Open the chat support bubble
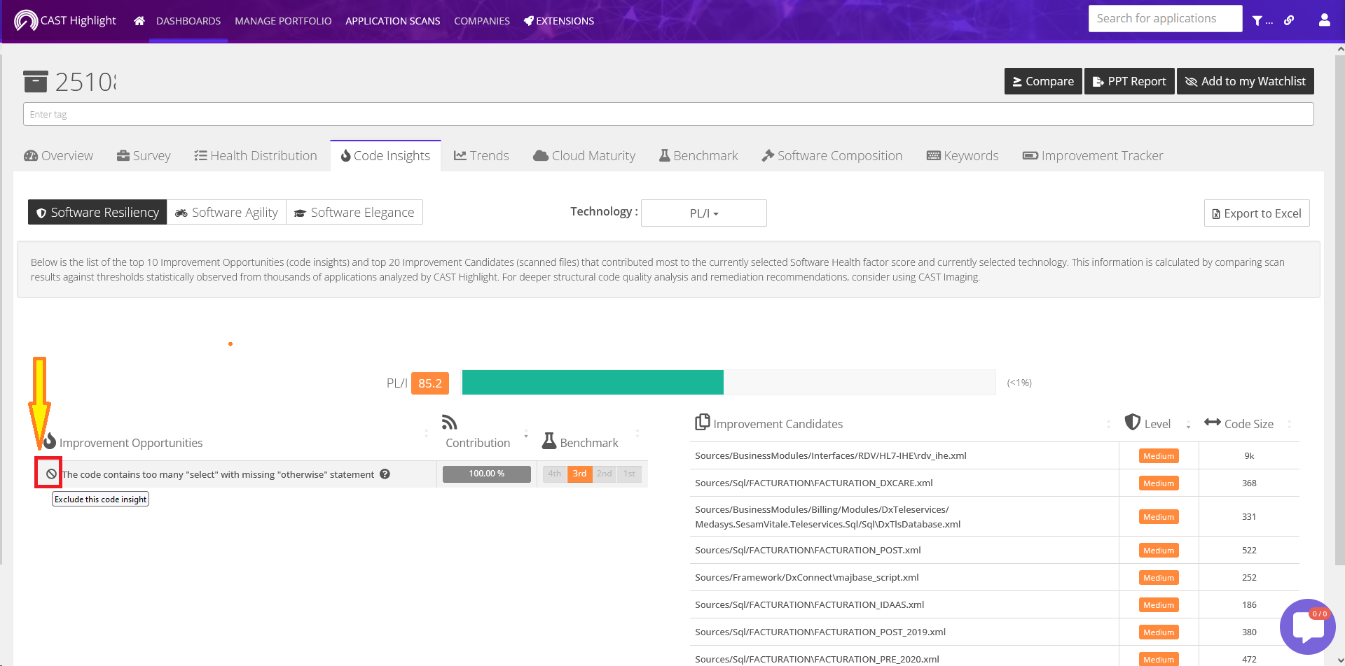 [x=1308, y=626]
